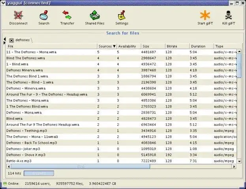
Task: Select 'Deftones - Mona.wma' file
Action: click(x=24, y=113)
